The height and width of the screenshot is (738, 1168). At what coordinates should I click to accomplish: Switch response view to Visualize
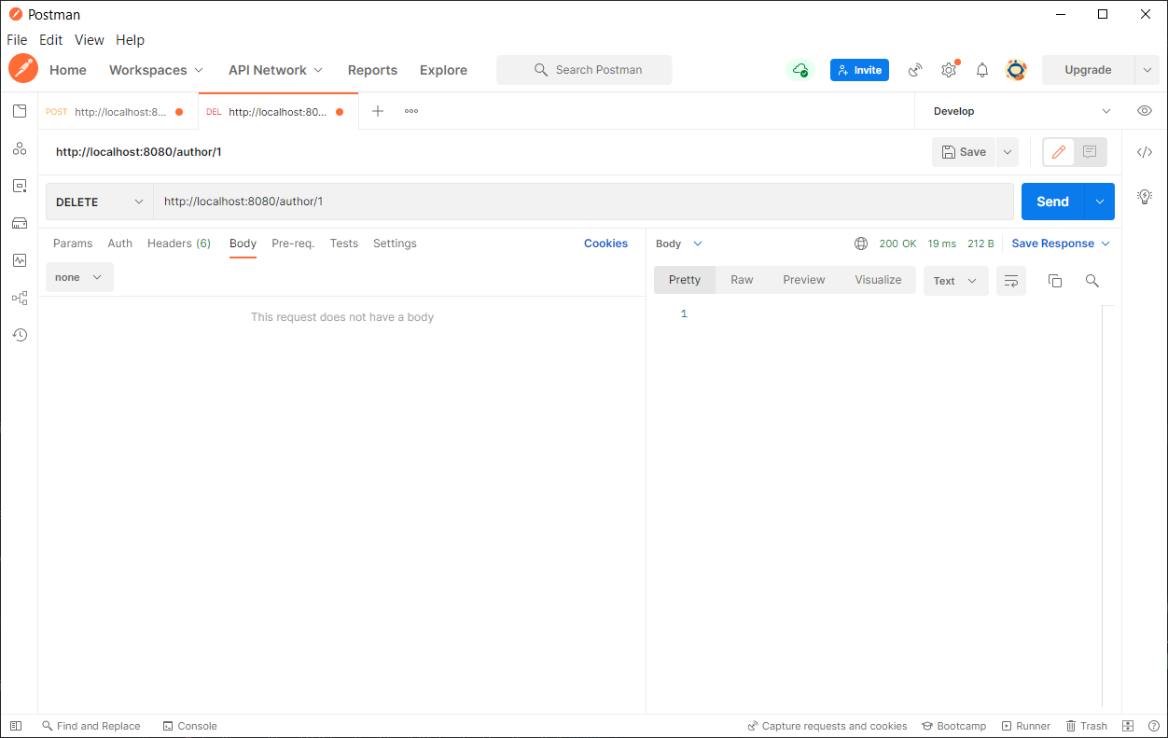878,280
